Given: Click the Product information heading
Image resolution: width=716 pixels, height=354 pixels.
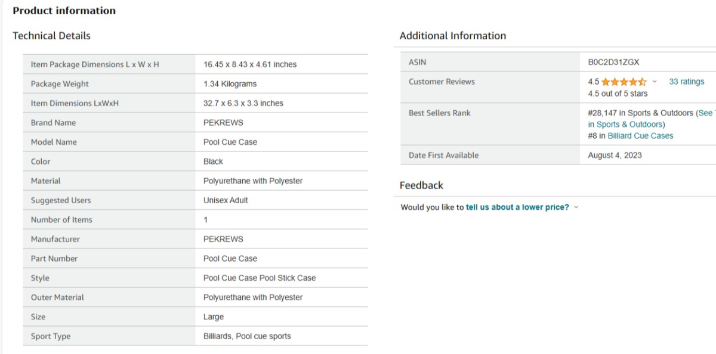Looking at the screenshot, I should click(64, 11).
